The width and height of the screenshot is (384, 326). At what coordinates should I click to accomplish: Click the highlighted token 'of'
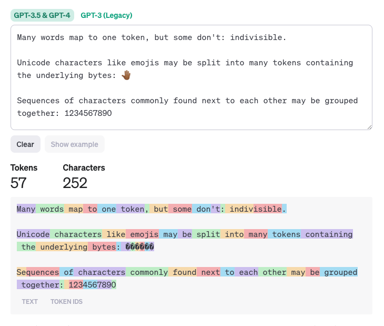click(x=67, y=272)
